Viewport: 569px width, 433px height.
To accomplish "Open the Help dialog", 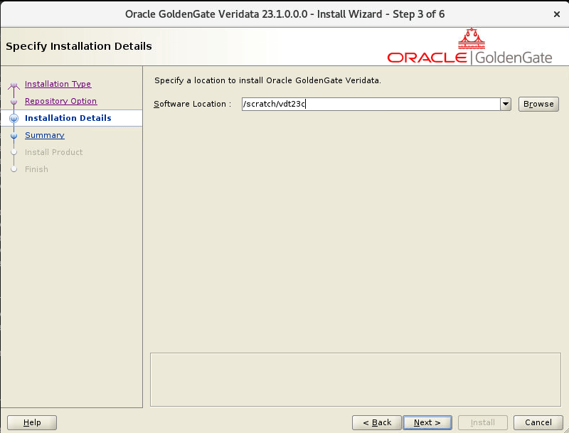I will [x=32, y=422].
